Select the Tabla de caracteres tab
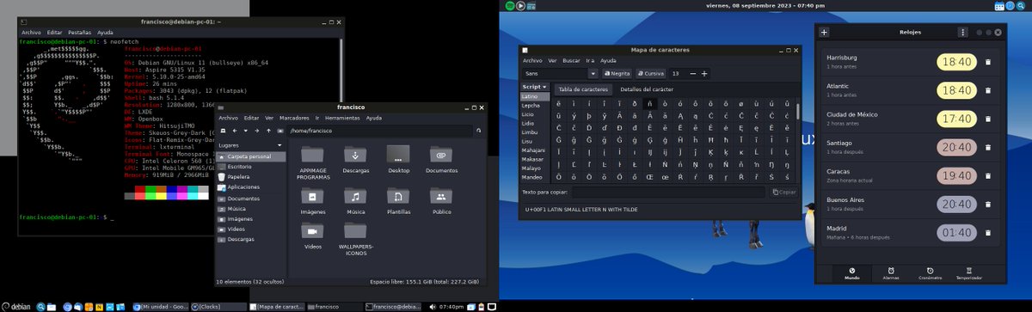This screenshot has width=1032, height=312. [x=582, y=89]
